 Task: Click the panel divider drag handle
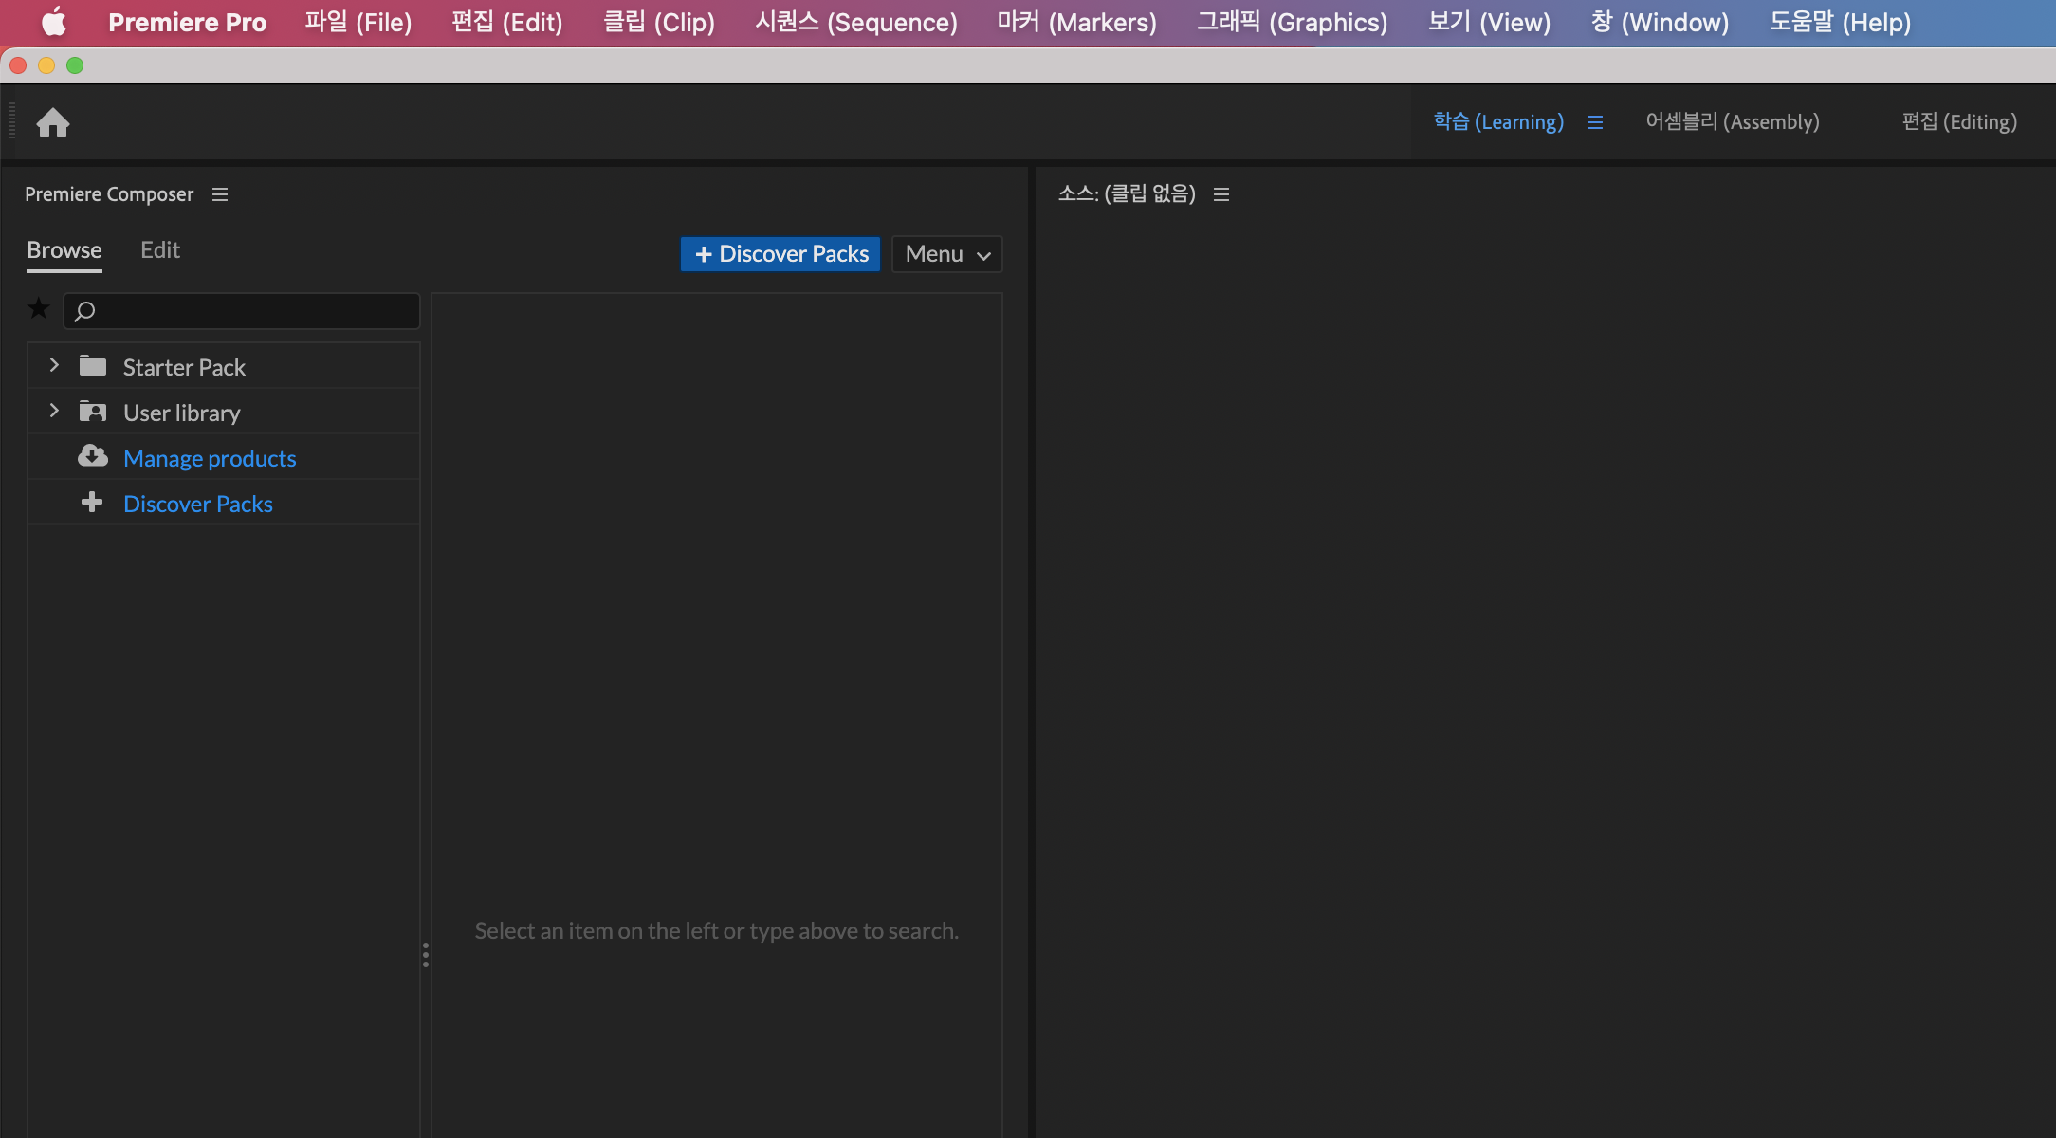(426, 955)
